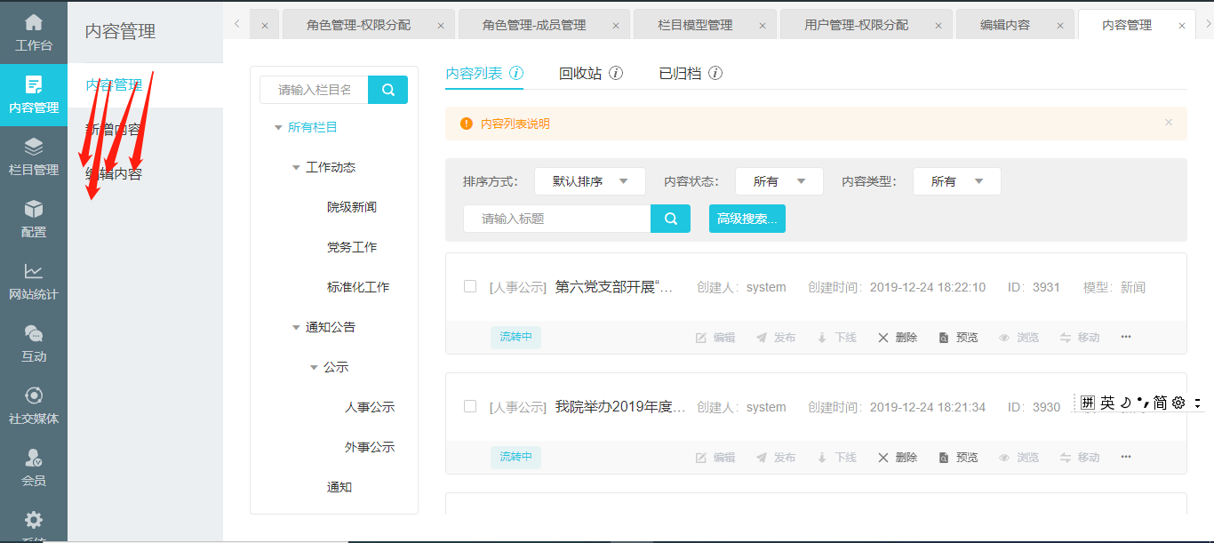1214x543 pixels.
Task: Open 网站统计 chart icon
Action: (x=33, y=271)
